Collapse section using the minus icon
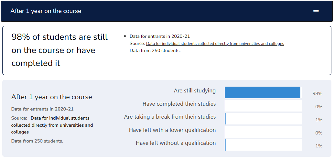The image size is (334, 160). pyautogui.click(x=316, y=11)
